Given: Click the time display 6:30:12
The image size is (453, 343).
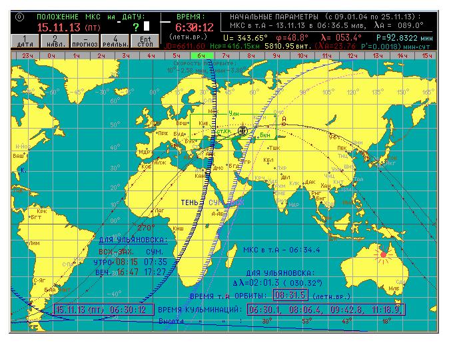Looking at the screenshot, I should coord(193,27).
